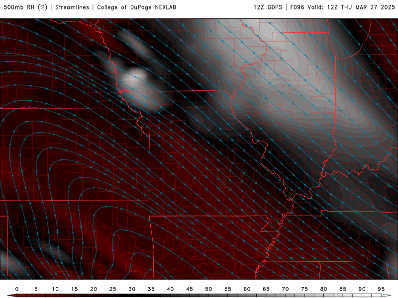Click the 'Streamlines' label in header

point(72,7)
